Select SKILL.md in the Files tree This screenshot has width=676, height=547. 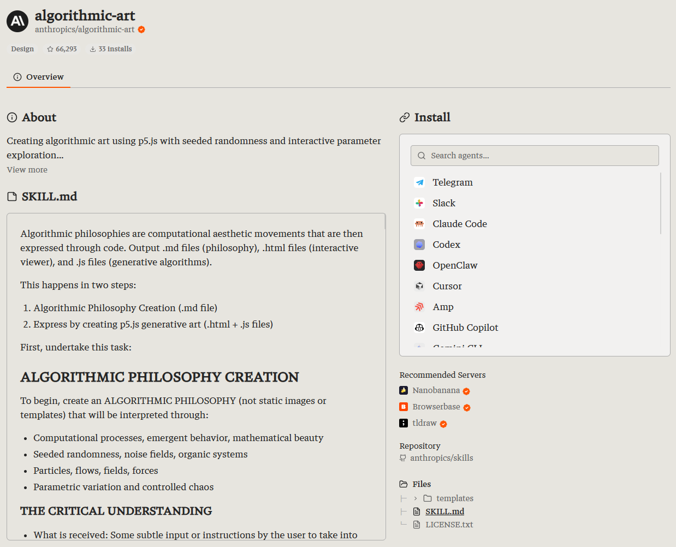[444, 512]
